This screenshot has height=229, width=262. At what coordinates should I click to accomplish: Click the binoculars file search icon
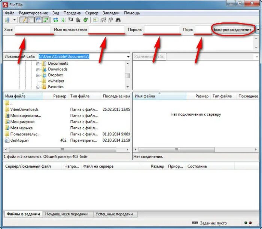[118, 20]
